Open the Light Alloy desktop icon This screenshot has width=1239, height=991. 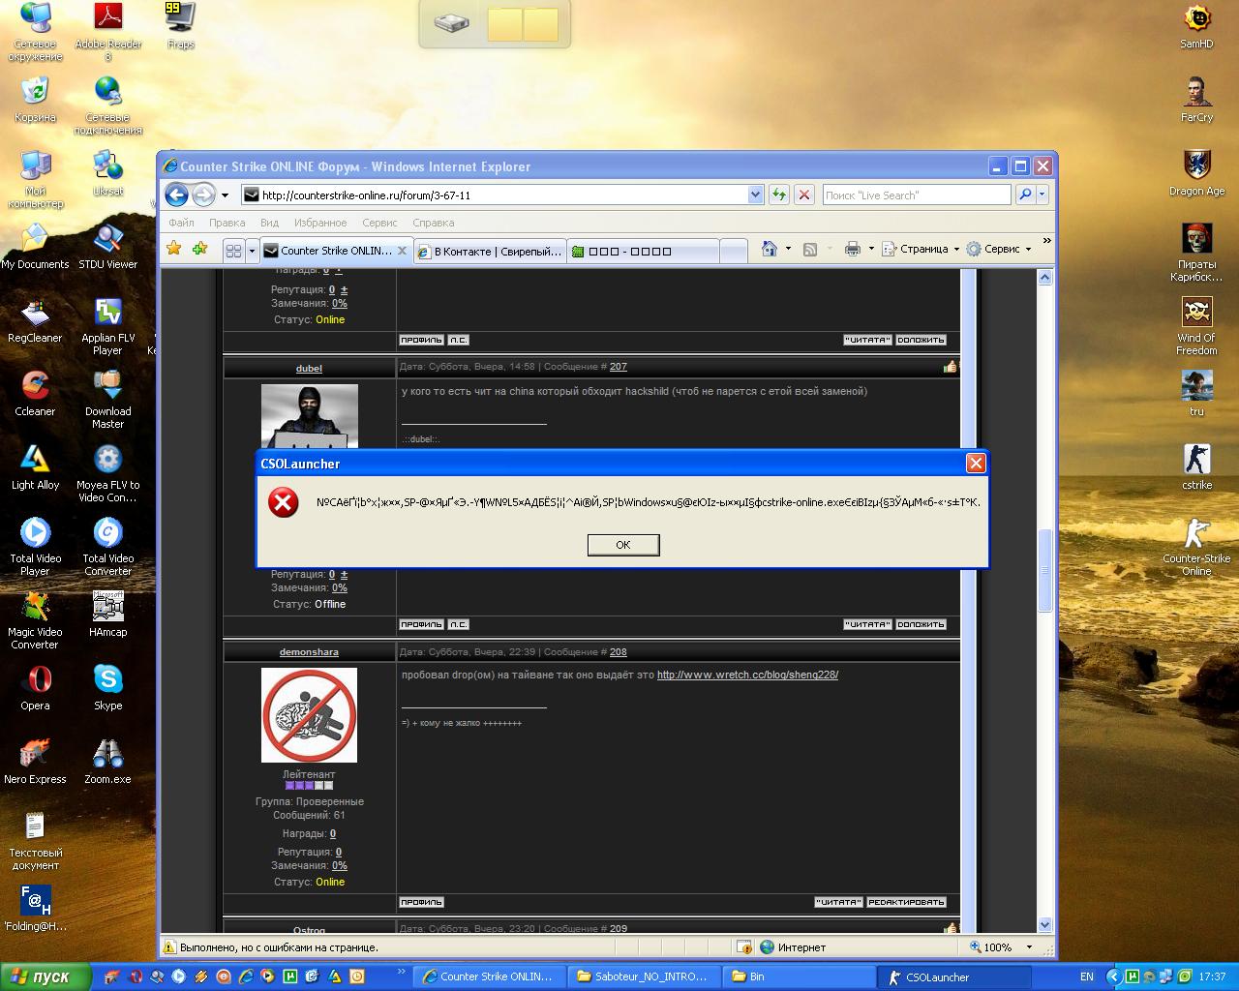pos(35,467)
